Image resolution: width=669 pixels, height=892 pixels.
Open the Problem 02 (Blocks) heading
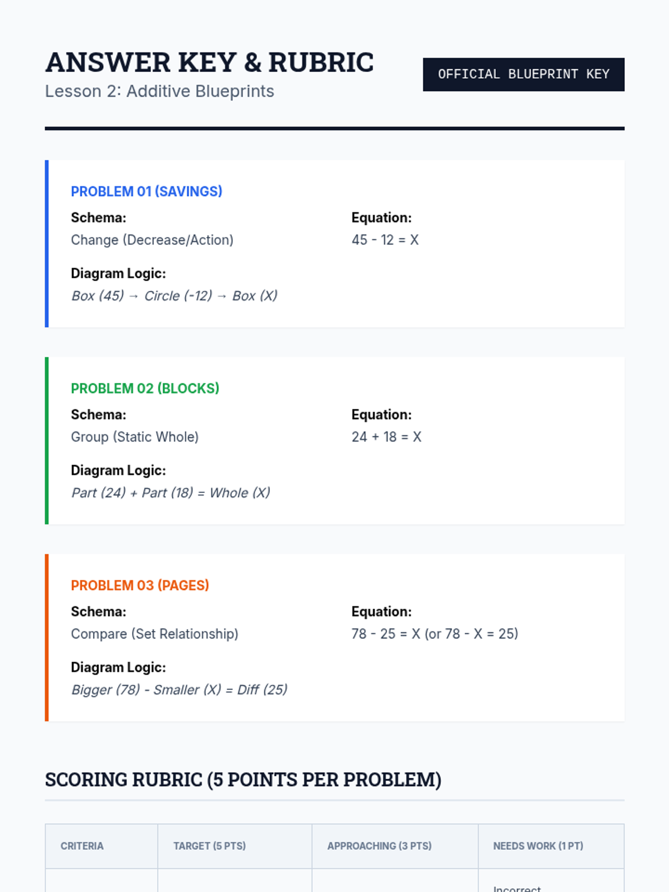click(x=145, y=388)
